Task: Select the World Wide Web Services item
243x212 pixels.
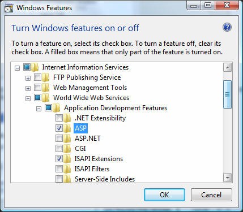Action: click(91, 98)
